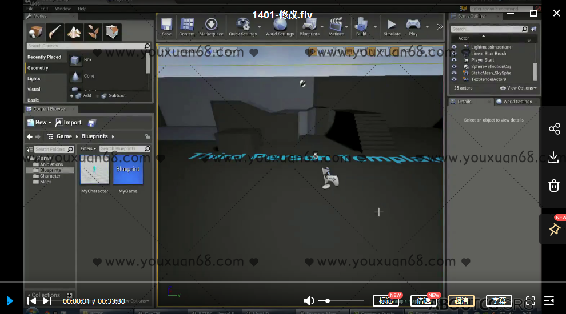566x314 pixels.
Task: Open the New asset dropdown
Action: [39, 123]
